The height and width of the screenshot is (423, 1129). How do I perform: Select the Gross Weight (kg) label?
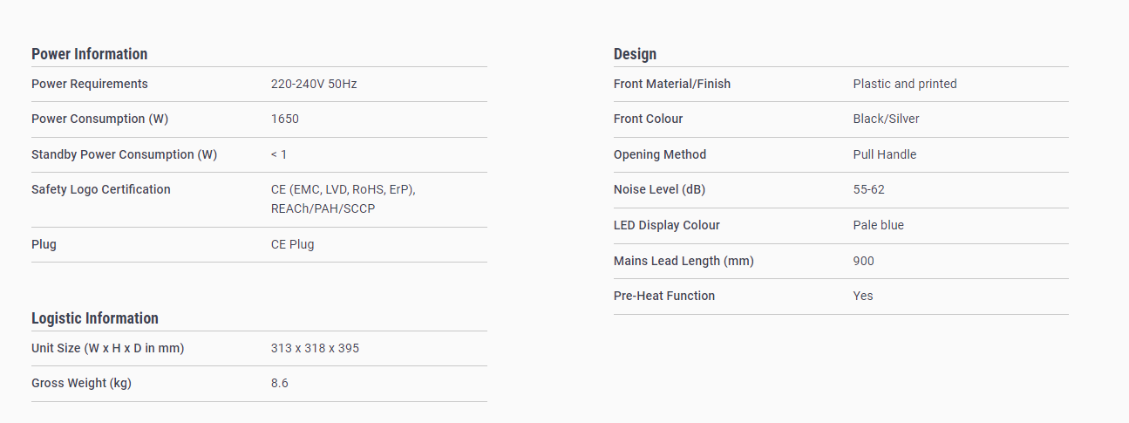click(82, 384)
